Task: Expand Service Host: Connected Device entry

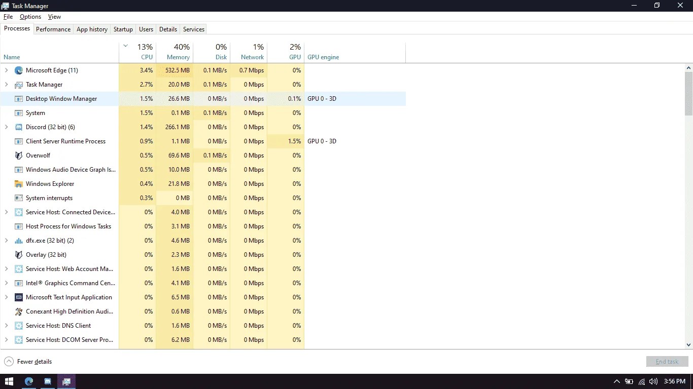Action: (7, 212)
